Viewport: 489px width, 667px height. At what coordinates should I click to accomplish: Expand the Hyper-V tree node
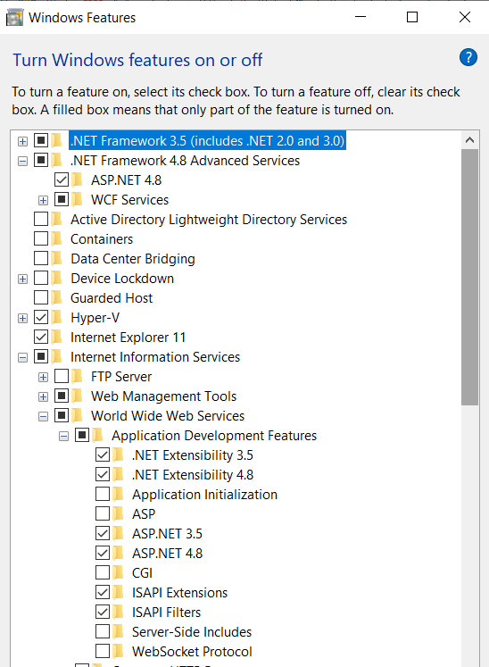pos(22,318)
